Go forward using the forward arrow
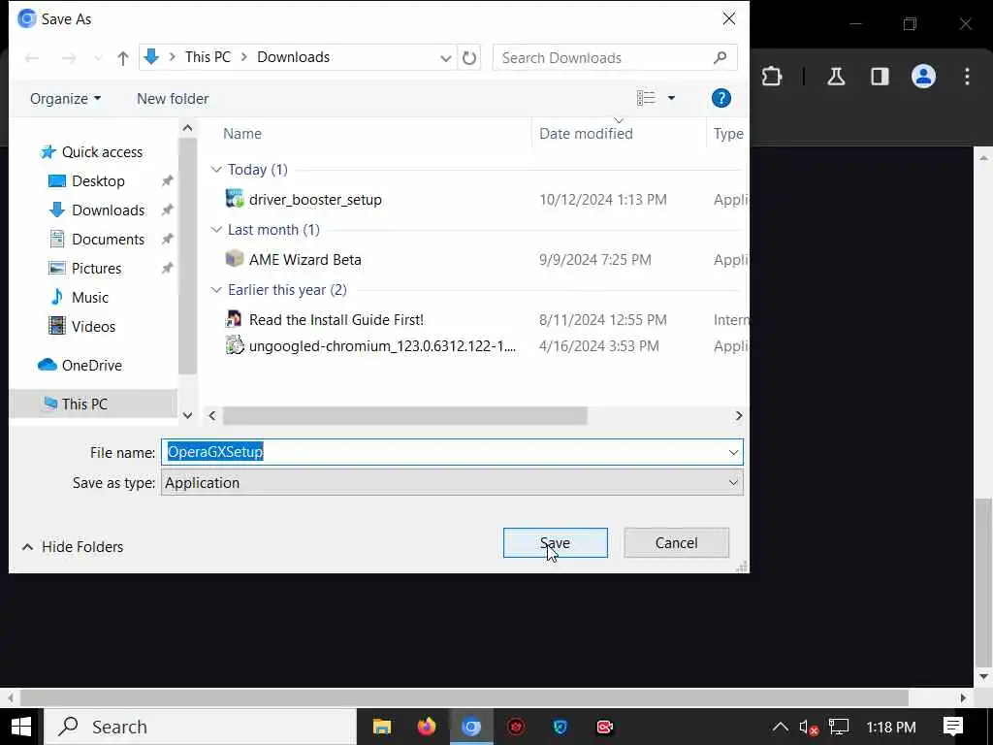The height and width of the screenshot is (745, 993). [69, 58]
